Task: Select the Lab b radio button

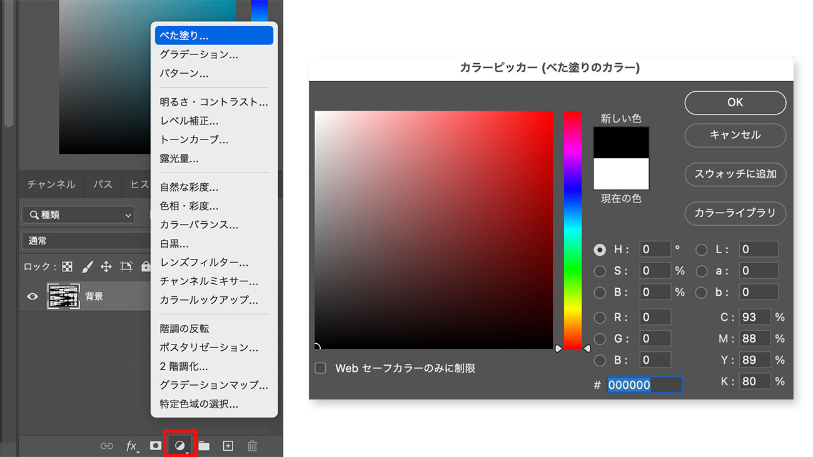Action: [x=702, y=292]
